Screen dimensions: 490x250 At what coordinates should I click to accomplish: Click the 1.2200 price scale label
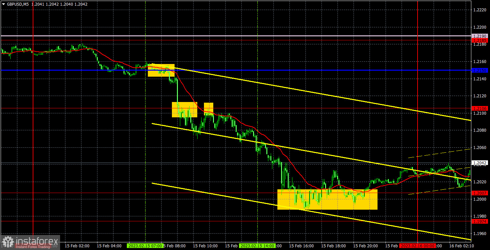point(480,27)
